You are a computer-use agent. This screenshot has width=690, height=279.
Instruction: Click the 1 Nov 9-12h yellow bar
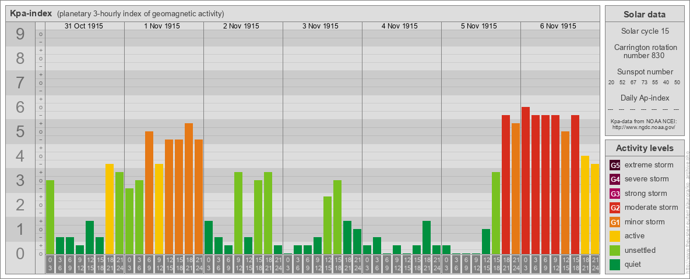(x=159, y=209)
